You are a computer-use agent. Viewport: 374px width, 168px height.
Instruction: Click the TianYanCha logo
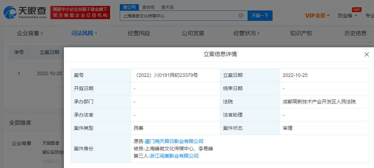[x=25, y=13]
